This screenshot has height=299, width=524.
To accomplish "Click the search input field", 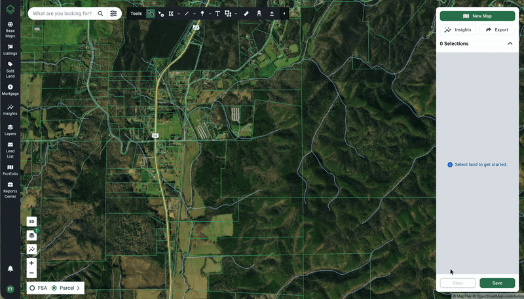I will click(x=64, y=13).
